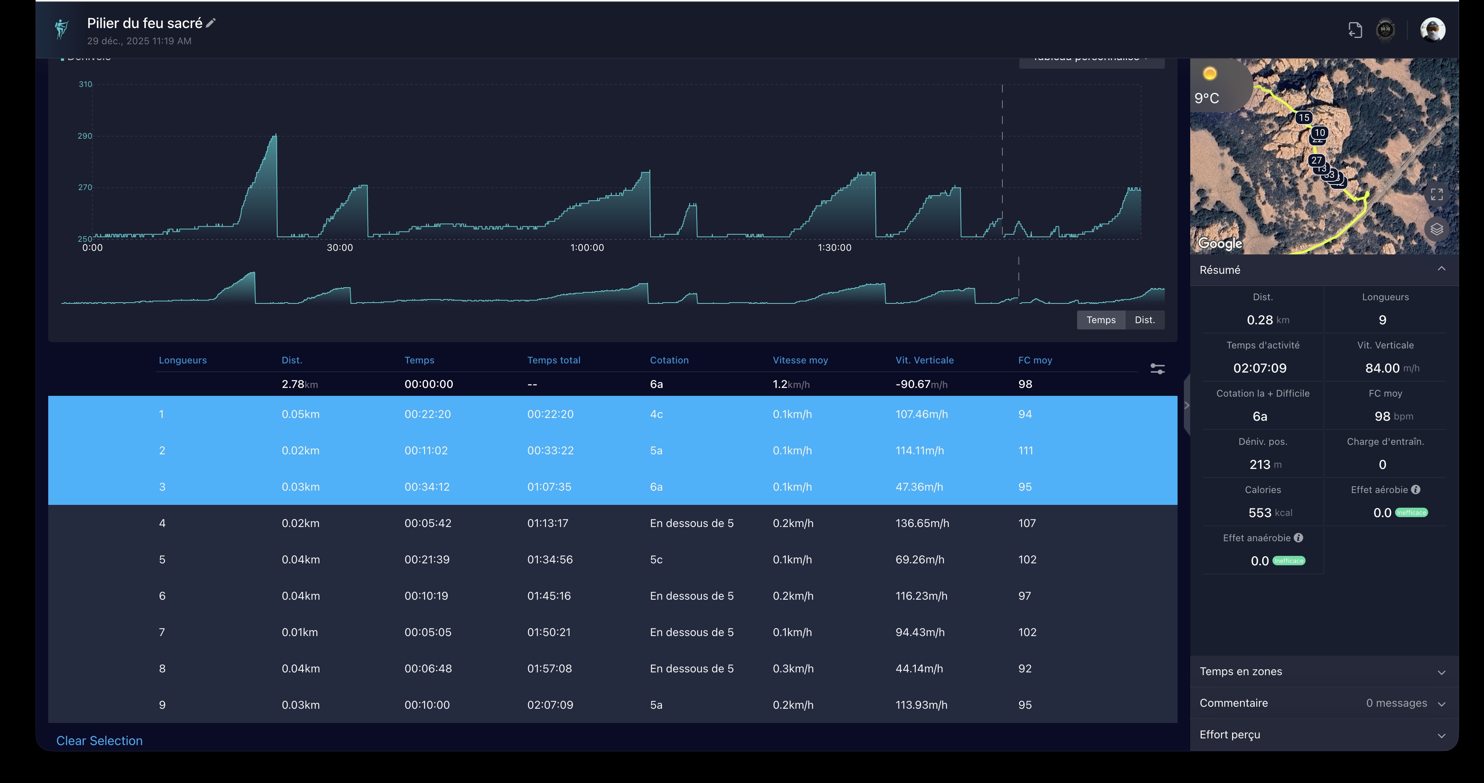Click the climbing activity type icon
This screenshot has height=783, width=1484.
tap(62, 29)
